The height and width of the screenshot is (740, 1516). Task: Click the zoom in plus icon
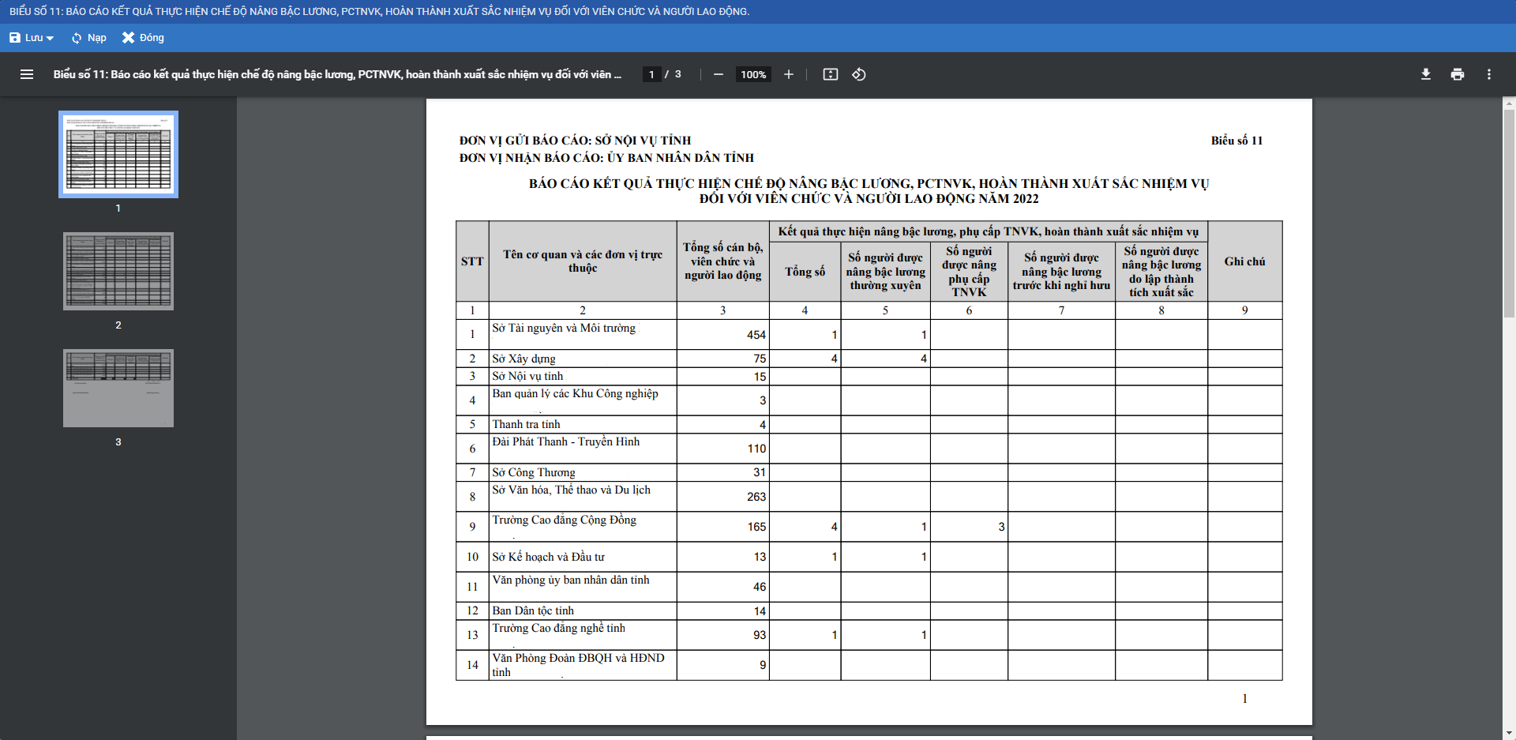pos(788,74)
